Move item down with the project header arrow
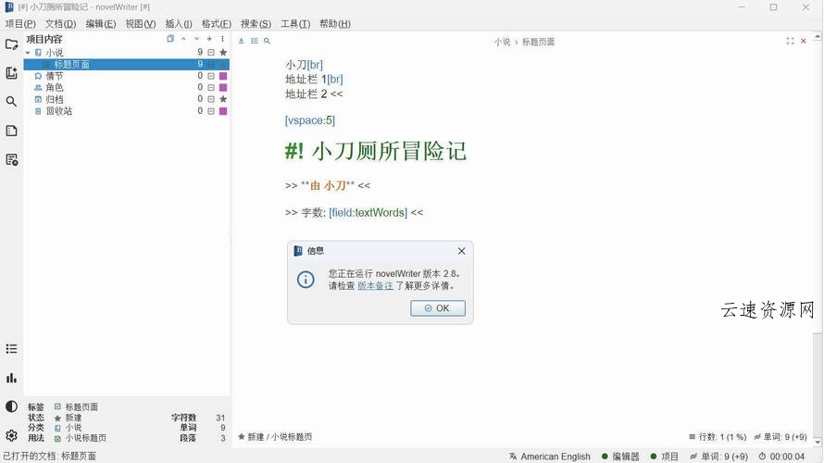The width and height of the screenshot is (824, 463). coord(196,39)
